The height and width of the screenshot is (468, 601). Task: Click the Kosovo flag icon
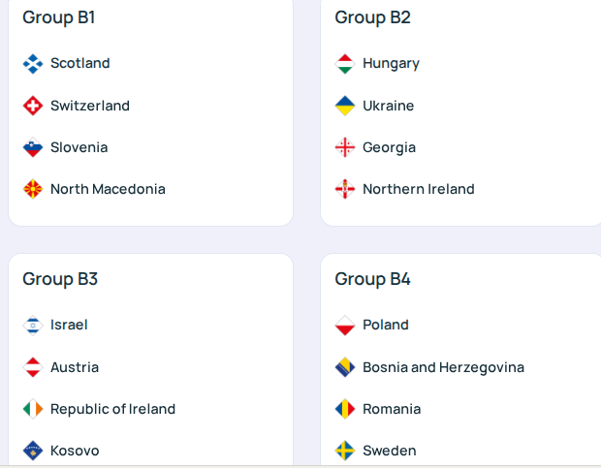[x=33, y=451]
